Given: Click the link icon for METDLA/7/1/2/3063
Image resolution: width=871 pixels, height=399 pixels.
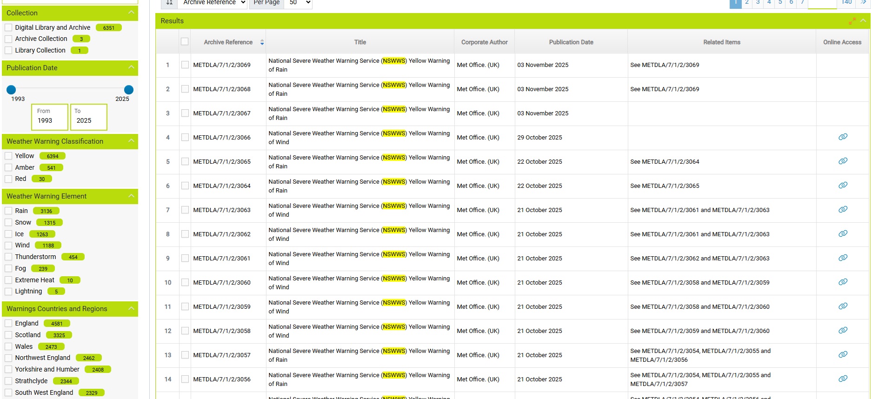Looking at the screenshot, I should [x=842, y=209].
